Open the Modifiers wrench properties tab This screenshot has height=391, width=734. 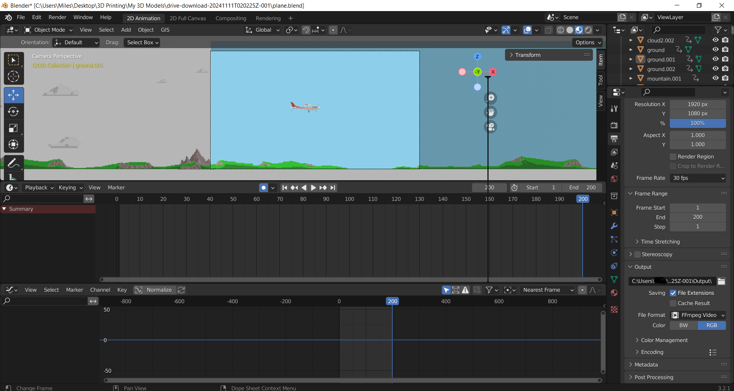tap(614, 226)
